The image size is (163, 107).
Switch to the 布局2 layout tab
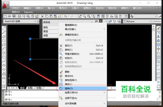click(39, 88)
